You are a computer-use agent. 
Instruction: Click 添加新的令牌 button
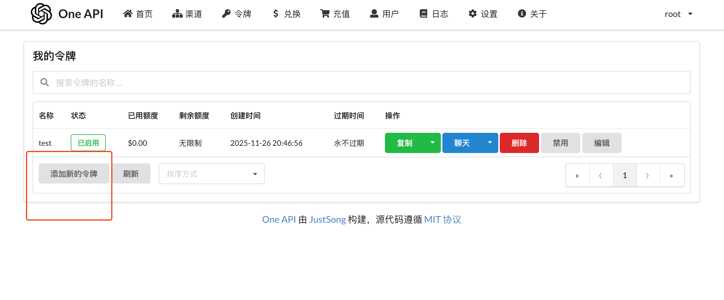tap(74, 174)
